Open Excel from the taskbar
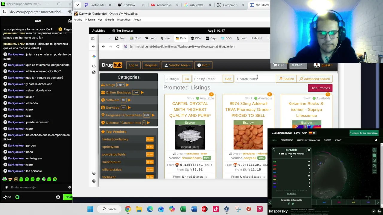The width and height of the screenshot is (383, 215). [x=183, y=209]
